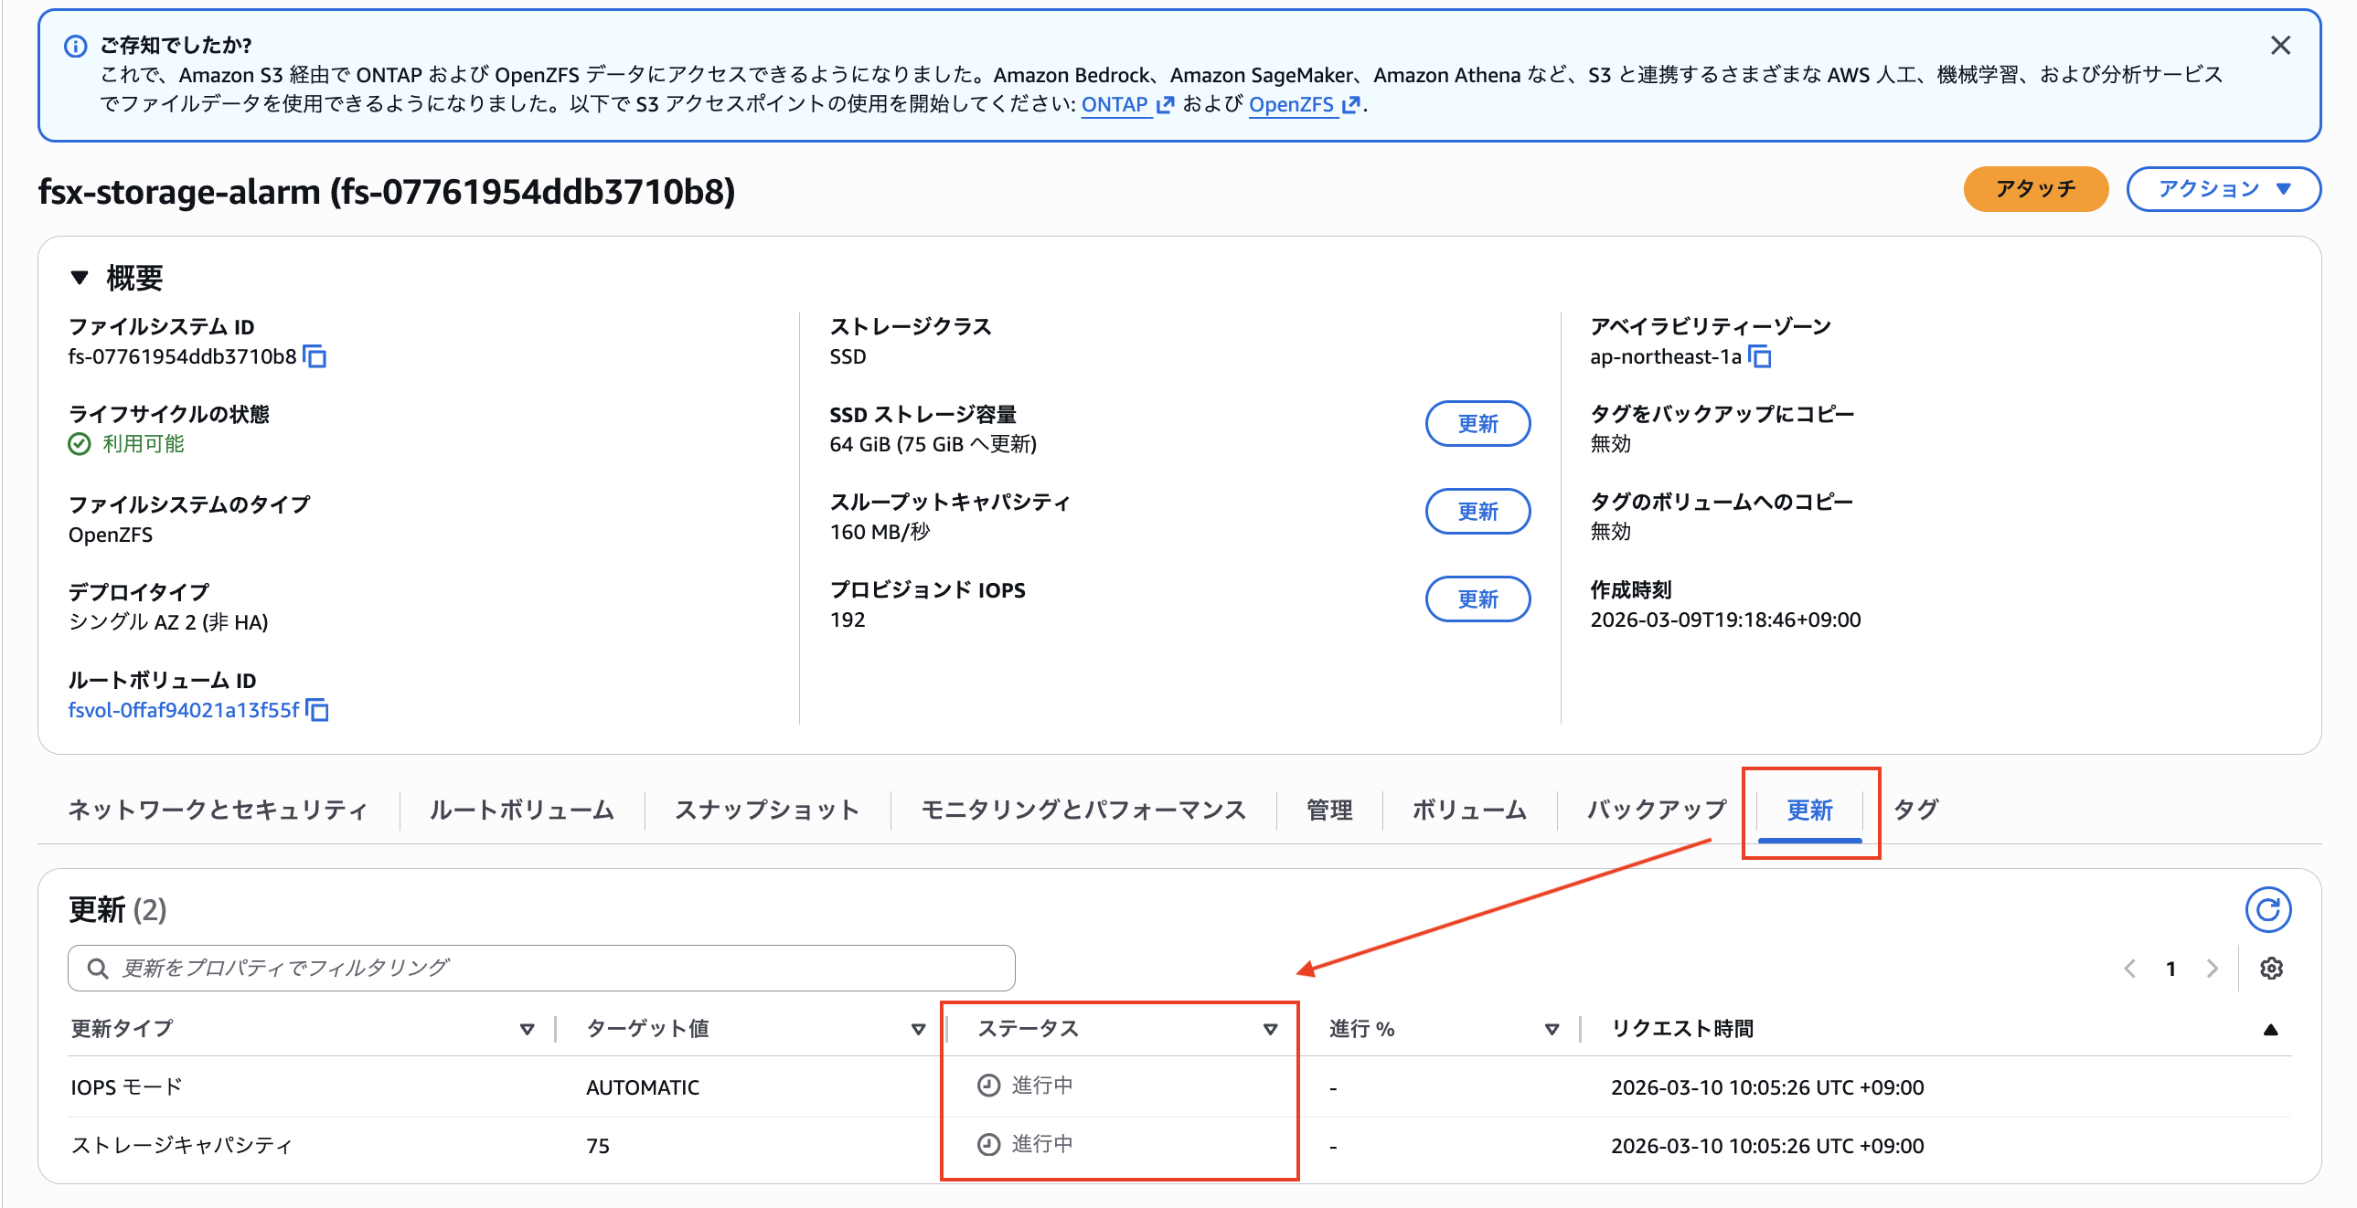Copy the file system ID
Viewport: 2357px width, 1208px height.
(315, 356)
